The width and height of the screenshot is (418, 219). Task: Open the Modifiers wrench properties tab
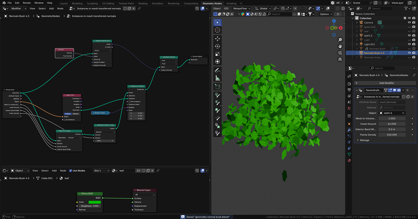(349, 130)
